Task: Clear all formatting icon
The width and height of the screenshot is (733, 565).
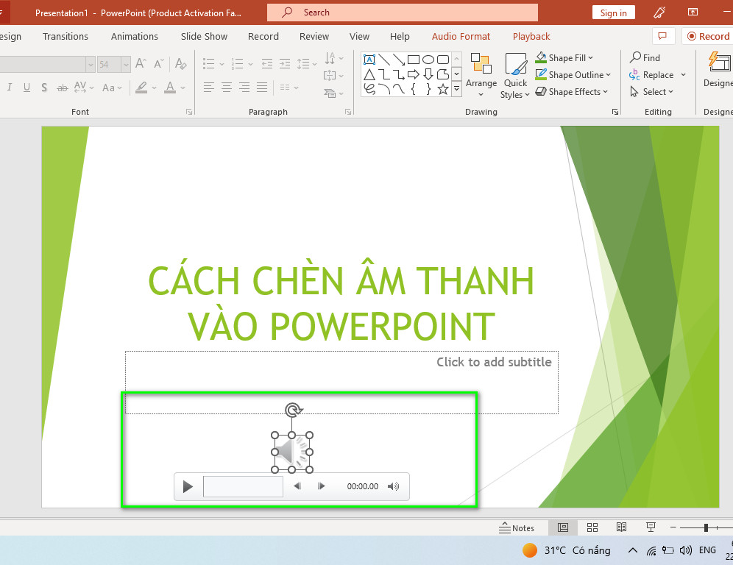Action: [181, 63]
